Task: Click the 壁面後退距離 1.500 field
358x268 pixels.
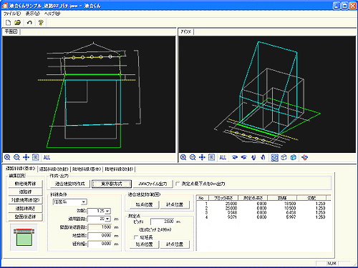Action: tap(100, 227)
